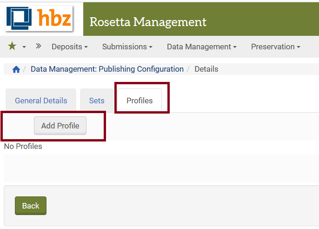Go to the home icon in breadcrumb
This screenshot has height=229, width=319.
coord(16,69)
